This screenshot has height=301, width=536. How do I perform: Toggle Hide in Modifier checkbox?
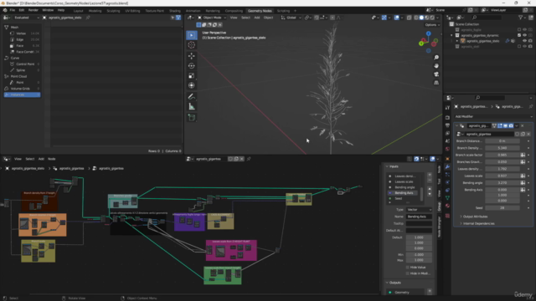click(x=408, y=273)
